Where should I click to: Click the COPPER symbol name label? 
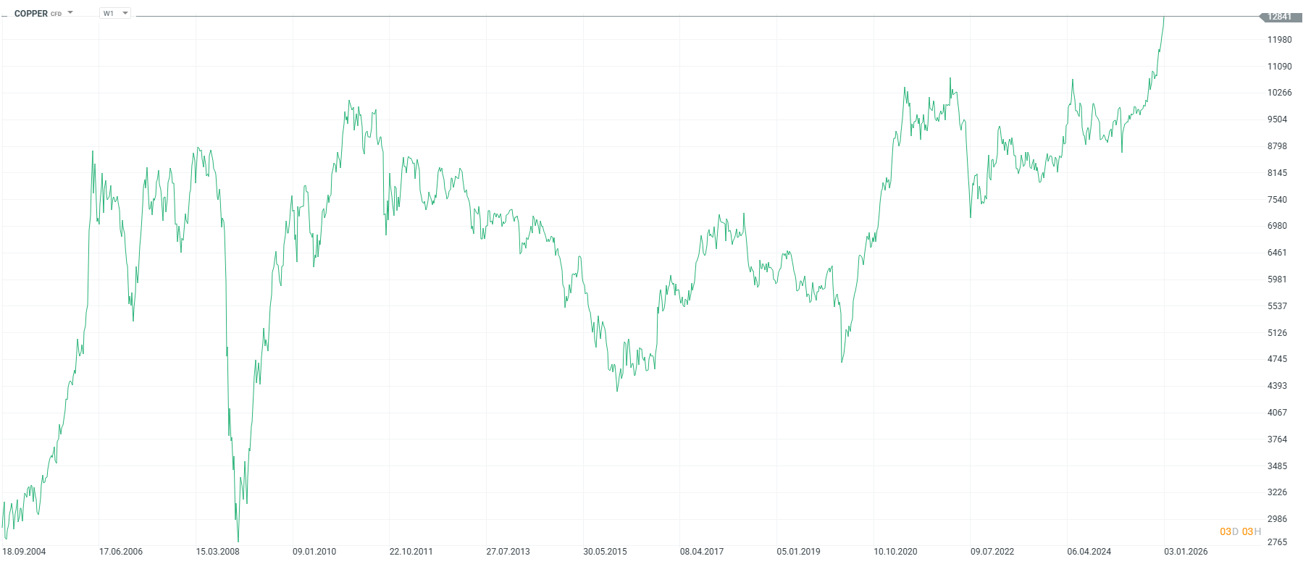click(x=31, y=14)
